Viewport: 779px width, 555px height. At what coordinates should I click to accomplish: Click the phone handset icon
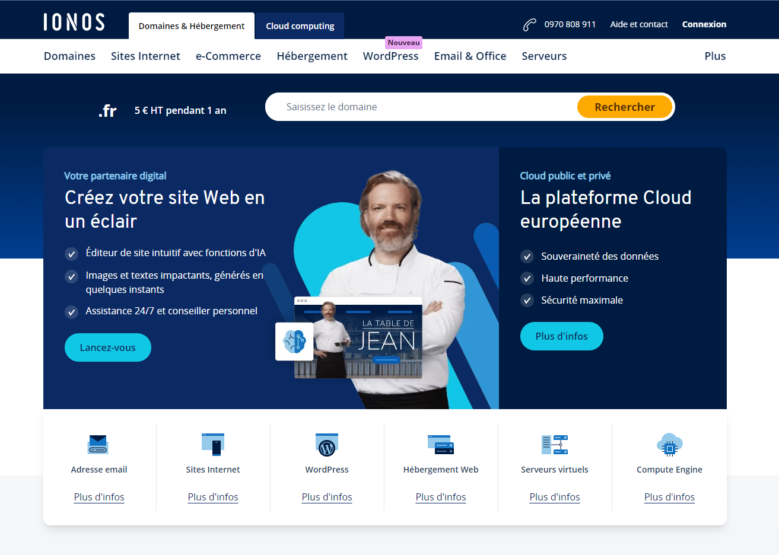click(529, 25)
